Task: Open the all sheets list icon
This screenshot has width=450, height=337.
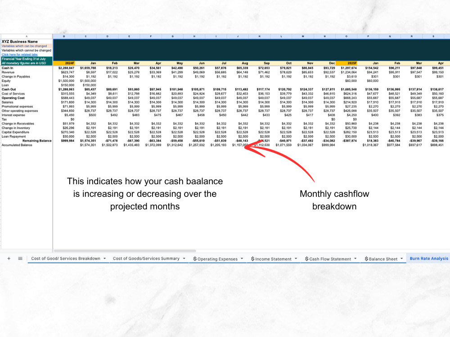Action: click(20, 258)
